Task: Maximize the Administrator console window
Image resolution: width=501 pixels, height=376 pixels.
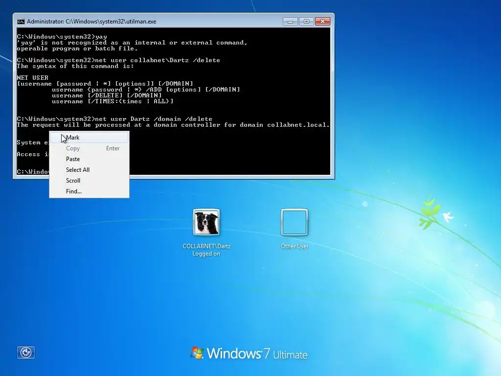Action: coord(306,22)
